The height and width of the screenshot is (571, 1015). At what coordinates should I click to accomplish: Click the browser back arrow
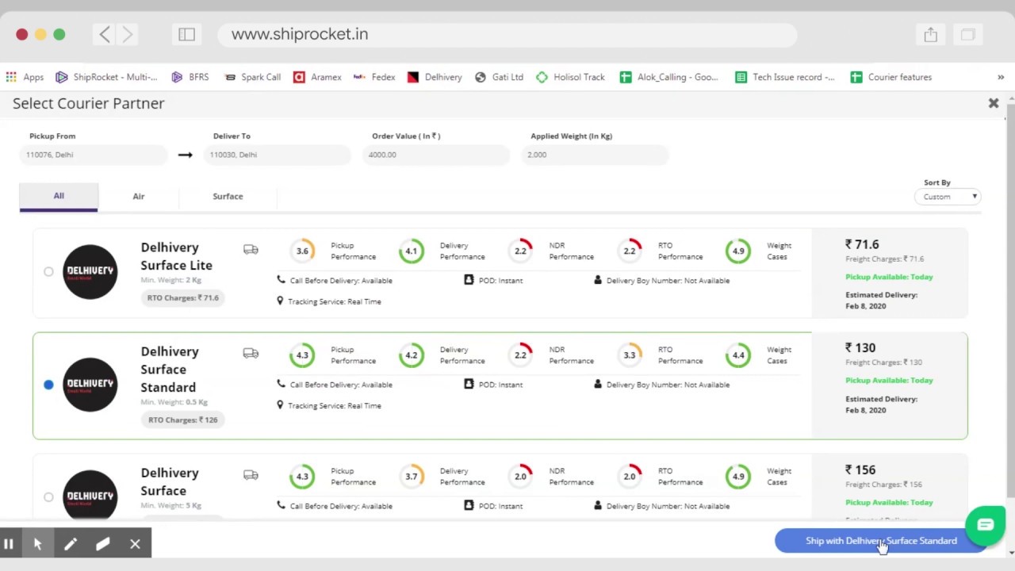(x=105, y=34)
